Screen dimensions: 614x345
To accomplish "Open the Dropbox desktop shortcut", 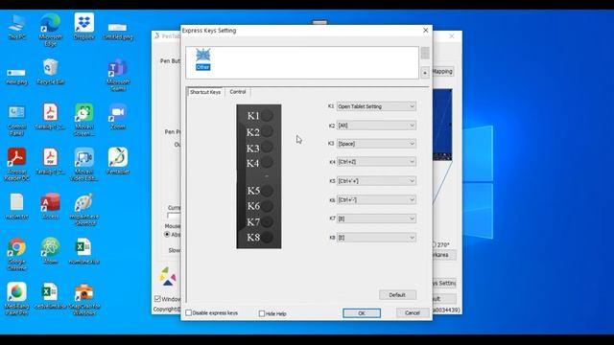I will pyautogui.click(x=83, y=27).
